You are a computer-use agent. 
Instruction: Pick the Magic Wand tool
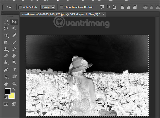pos(14,29)
